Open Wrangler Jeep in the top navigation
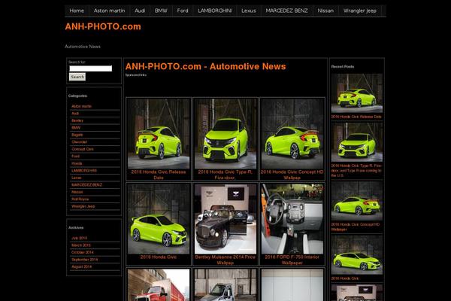Viewport: 451px width, 301px height. (360, 11)
